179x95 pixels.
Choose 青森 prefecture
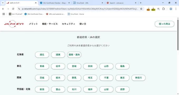coord(42,66)
